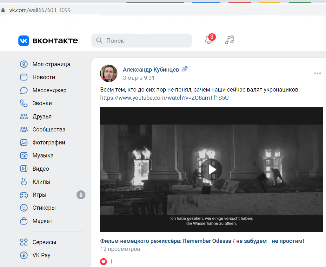Click the Сервисы grid icon

(x=24, y=242)
